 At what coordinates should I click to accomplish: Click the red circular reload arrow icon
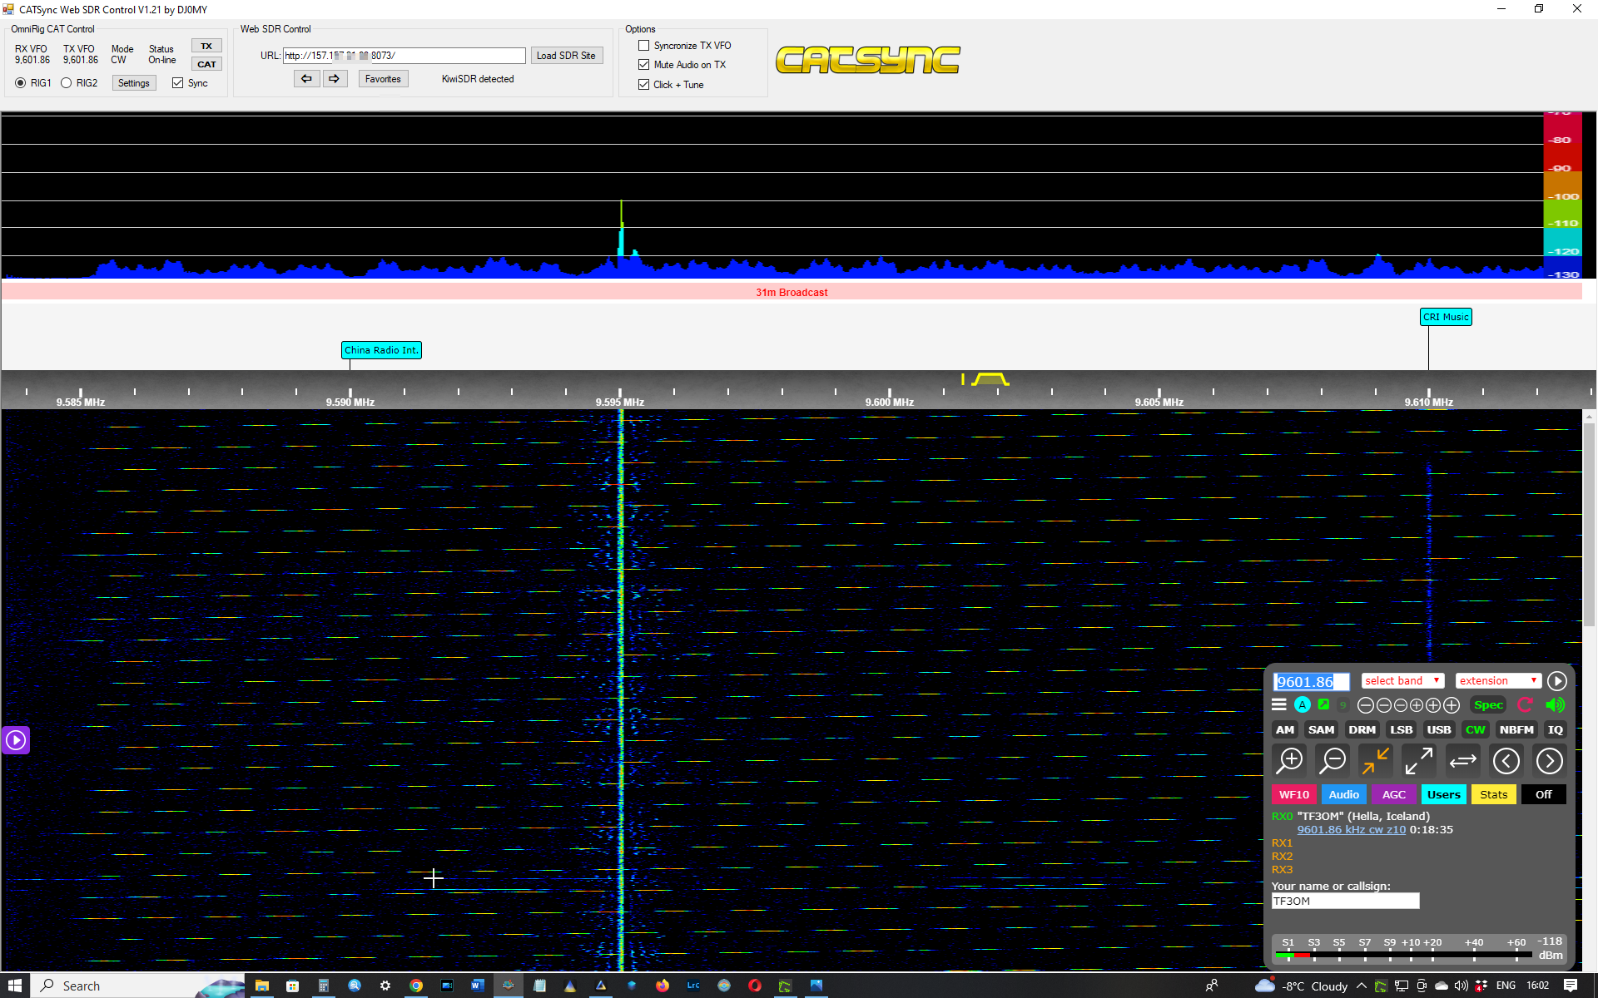pos(1525,705)
